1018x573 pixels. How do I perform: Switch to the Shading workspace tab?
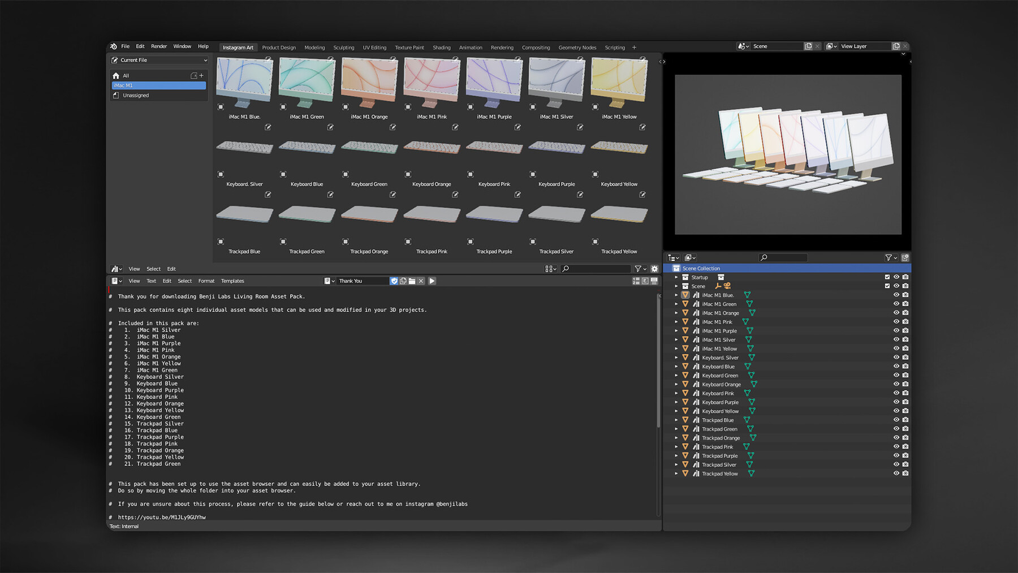pyautogui.click(x=442, y=48)
